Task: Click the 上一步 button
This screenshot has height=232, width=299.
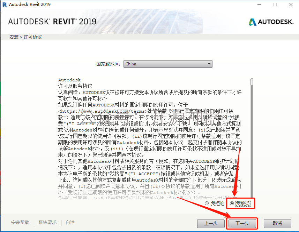Action: (211, 223)
